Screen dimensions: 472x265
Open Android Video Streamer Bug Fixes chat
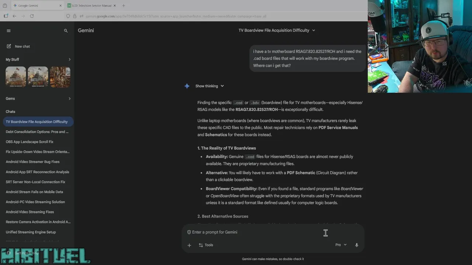click(x=38, y=162)
